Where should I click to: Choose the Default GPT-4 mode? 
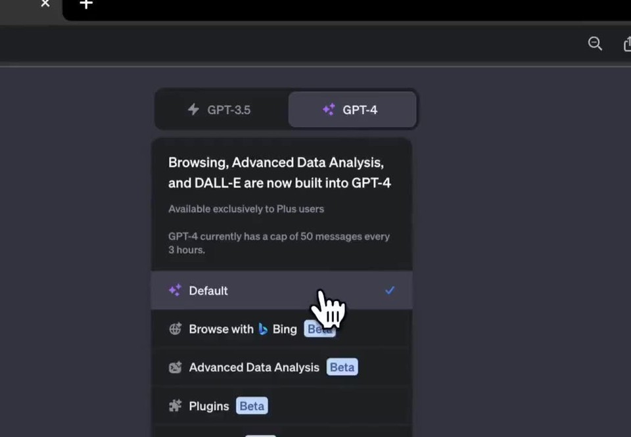[282, 290]
